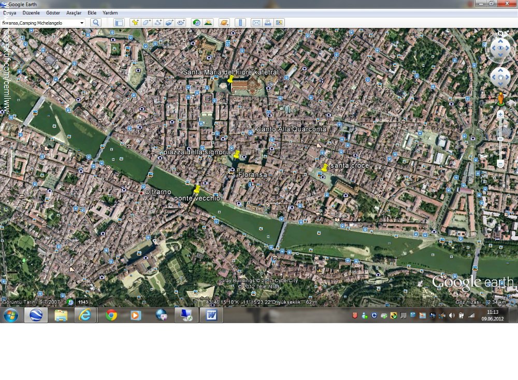Select the Santa Maria del Fiore pushpin
This screenshot has width=518, height=380.
(x=231, y=79)
